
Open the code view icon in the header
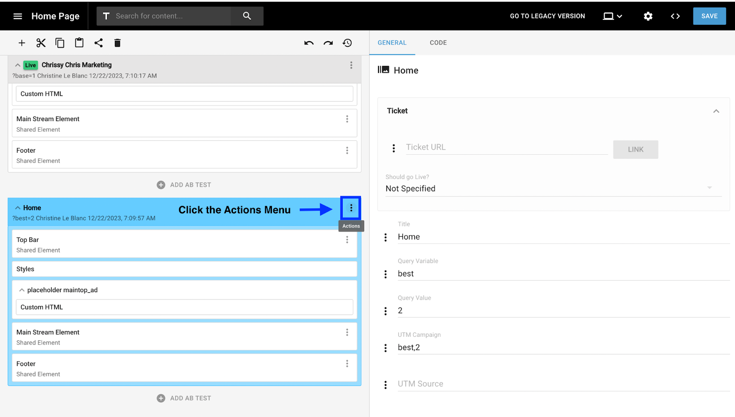(x=675, y=16)
